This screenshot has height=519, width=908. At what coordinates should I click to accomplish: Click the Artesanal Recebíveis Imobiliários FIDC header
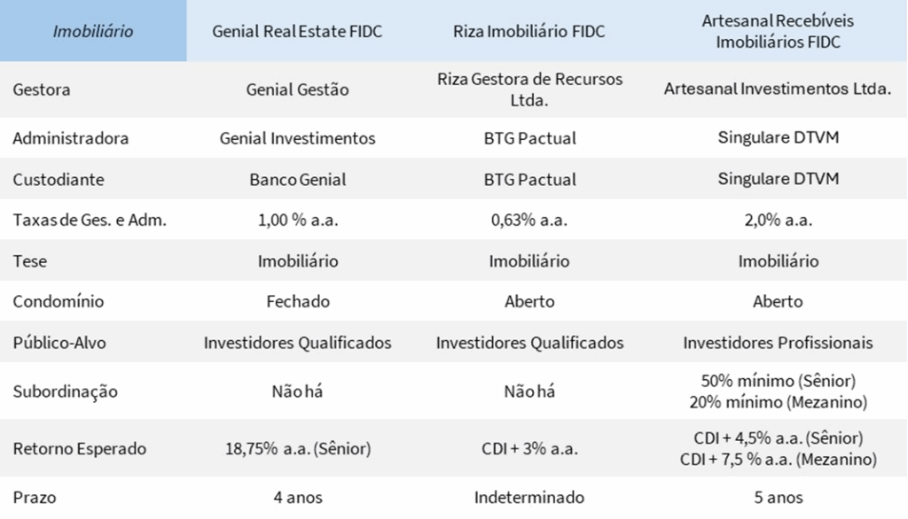(778, 31)
